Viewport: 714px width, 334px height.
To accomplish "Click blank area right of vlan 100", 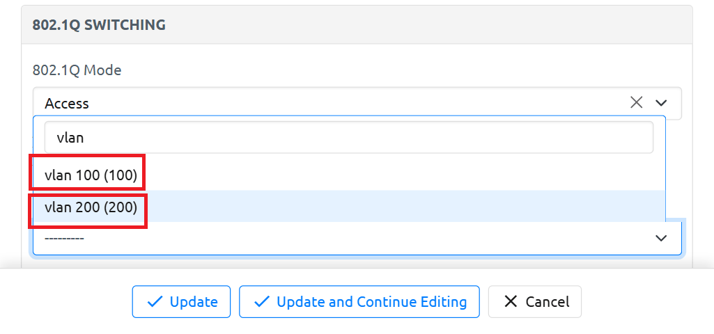I will [x=404, y=175].
